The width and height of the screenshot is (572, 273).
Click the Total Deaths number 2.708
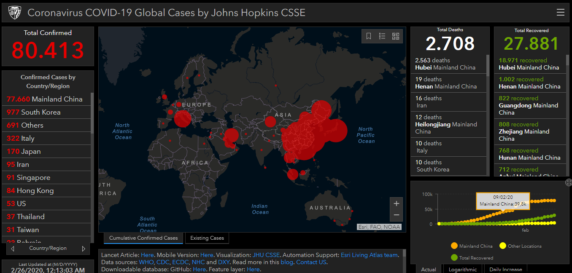coord(450,43)
